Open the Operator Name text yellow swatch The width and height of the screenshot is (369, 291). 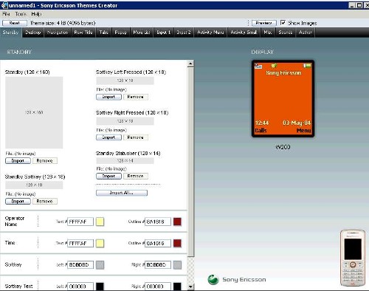(x=100, y=222)
